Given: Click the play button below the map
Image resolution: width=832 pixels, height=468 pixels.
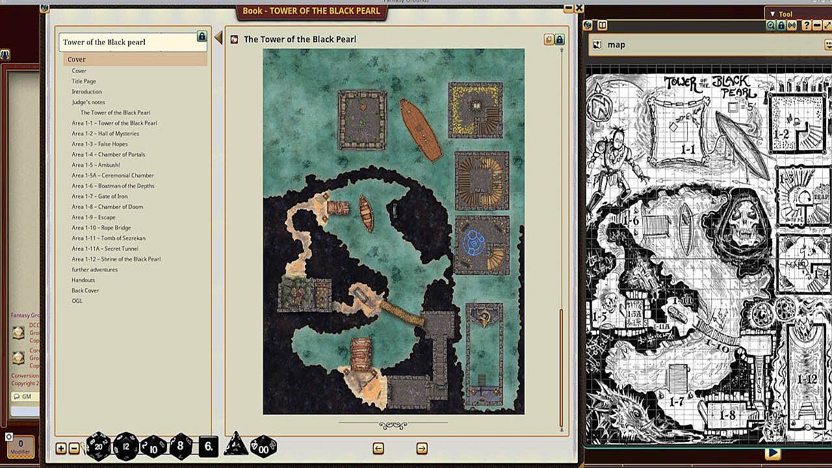Looking at the screenshot, I should click(x=772, y=453).
